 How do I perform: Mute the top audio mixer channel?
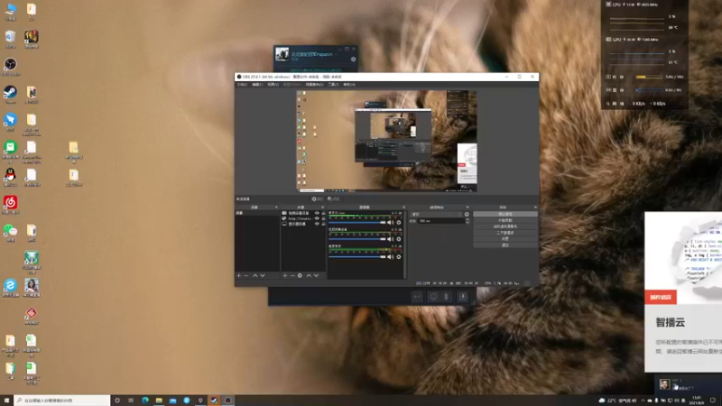pyautogui.click(x=390, y=222)
